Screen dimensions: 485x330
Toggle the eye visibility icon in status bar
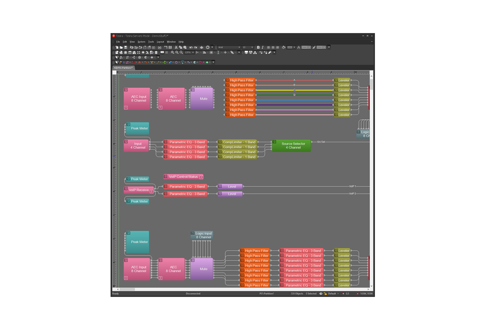pos(321,294)
